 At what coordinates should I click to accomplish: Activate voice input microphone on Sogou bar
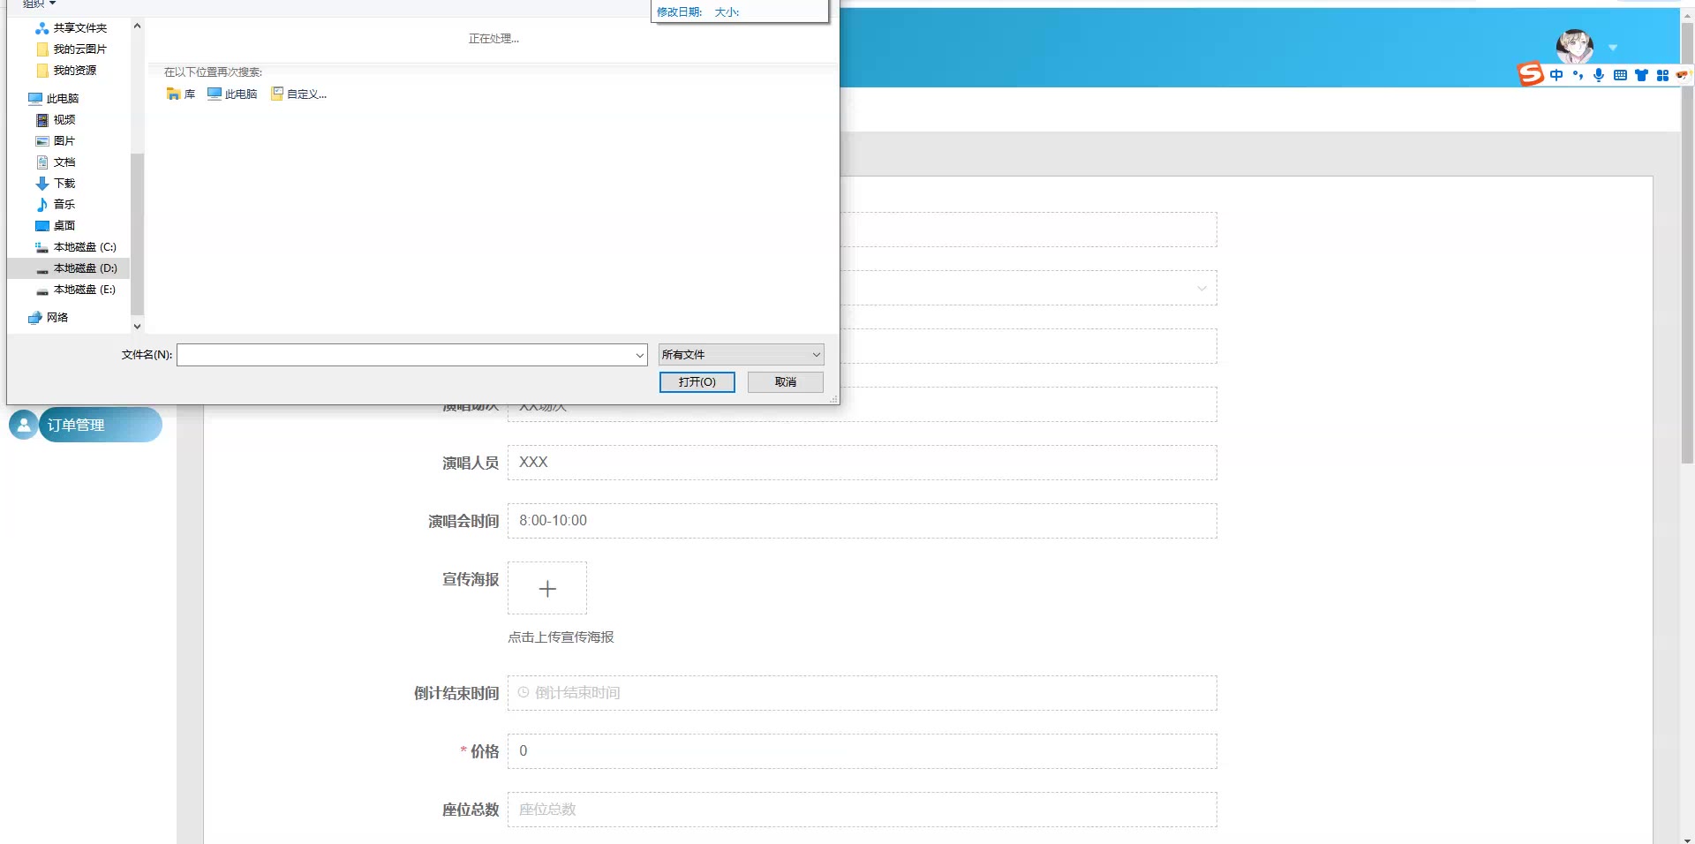[x=1599, y=75]
